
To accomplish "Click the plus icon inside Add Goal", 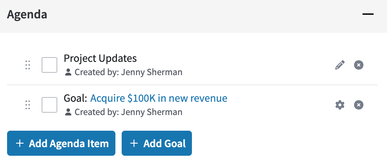I will coord(134,143).
